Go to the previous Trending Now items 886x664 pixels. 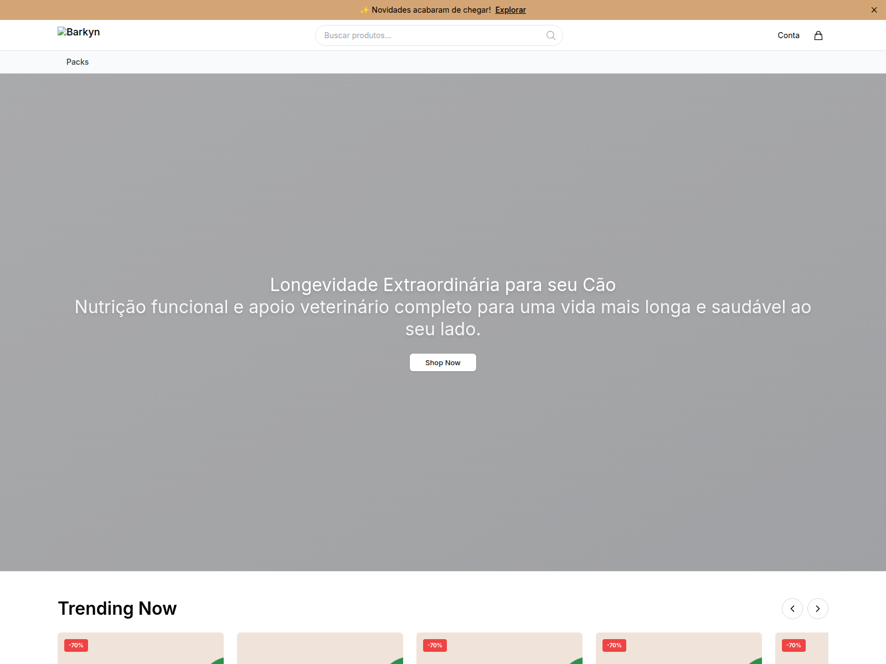[x=792, y=609]
